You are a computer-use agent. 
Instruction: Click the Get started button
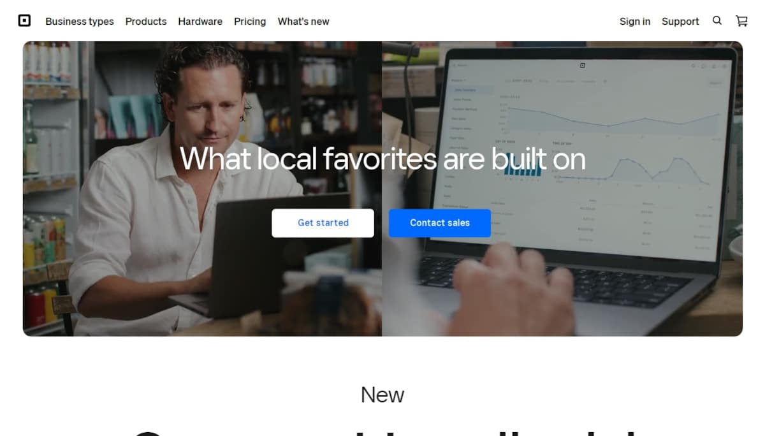(x=323, y=222)
